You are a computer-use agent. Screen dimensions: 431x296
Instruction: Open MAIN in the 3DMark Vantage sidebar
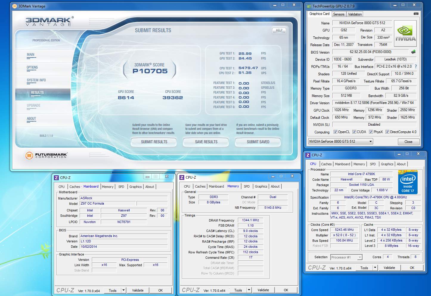tap(31, 54)
